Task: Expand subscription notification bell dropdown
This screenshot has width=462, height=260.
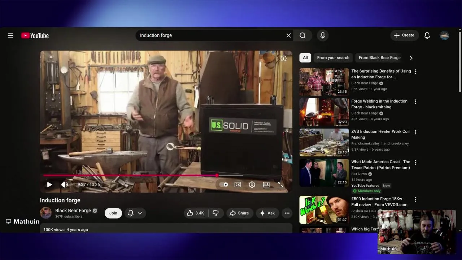Action: (x=135, y=213)
